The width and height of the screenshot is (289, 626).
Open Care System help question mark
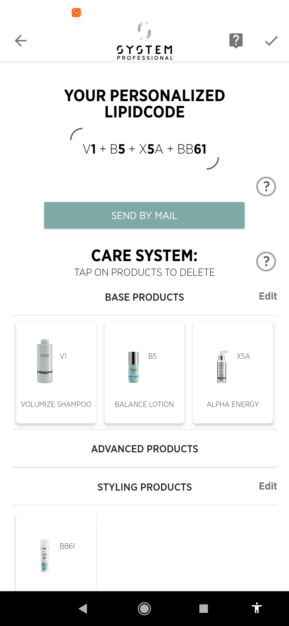point(266,261)
